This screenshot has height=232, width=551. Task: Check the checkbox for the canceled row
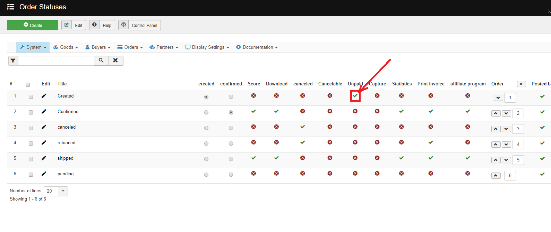(31, 128)
